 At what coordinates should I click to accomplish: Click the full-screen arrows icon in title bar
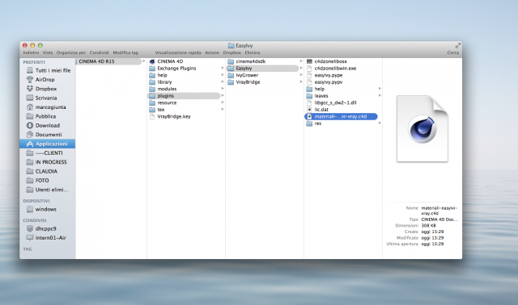(x=458, y=45)
